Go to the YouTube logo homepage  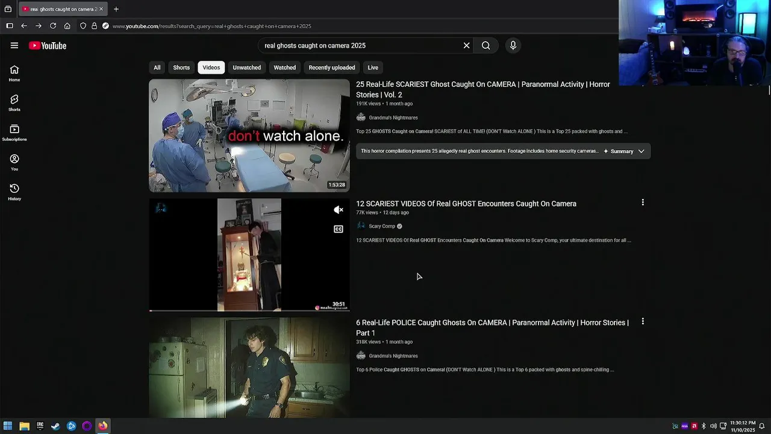48,46
